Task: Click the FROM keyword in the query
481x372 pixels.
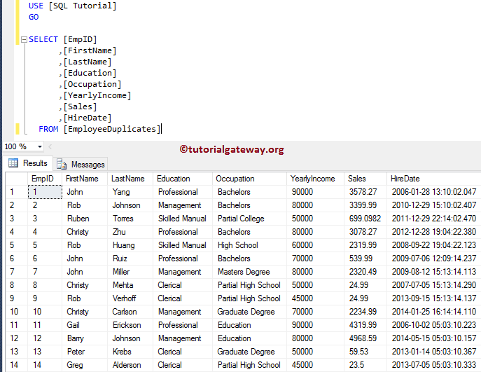Action: pos(48,129)
